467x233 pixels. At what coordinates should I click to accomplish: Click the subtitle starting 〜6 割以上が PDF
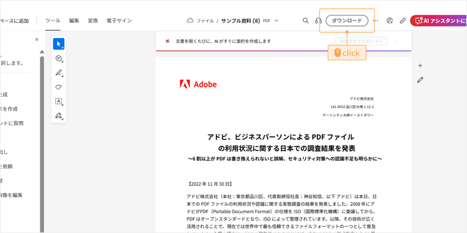coord(285,159)
